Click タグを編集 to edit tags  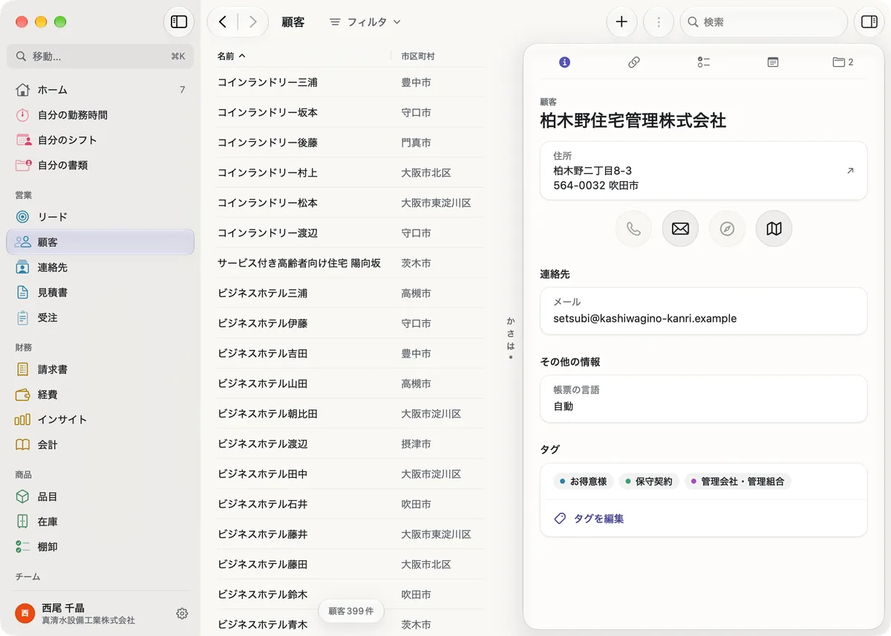(x=589, y=519)
